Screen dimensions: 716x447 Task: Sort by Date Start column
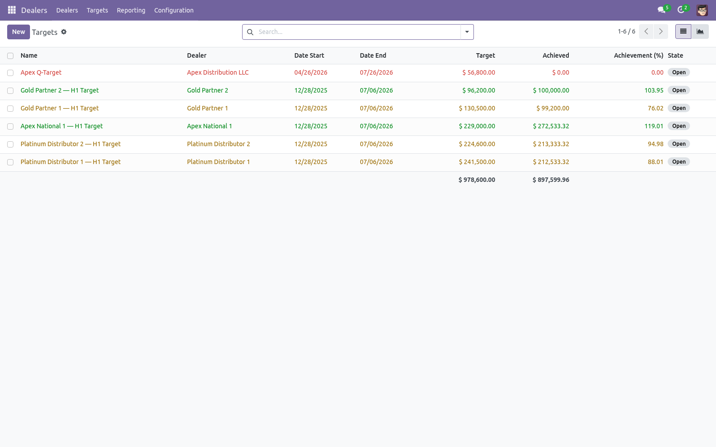point(309,55)
